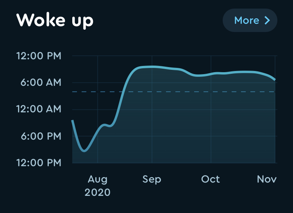
Task: Click the curve's lowest dip before Aug
Action: 84,150
